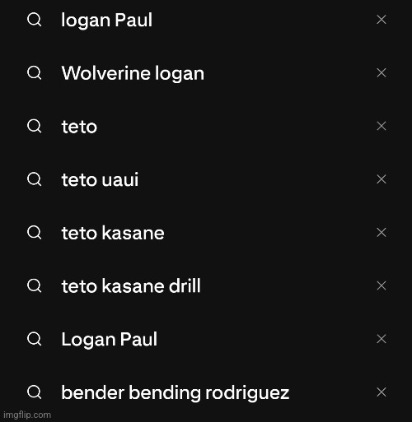
Task: Clear 'bender bending rodriguez' from history
Action: (382, 392)
